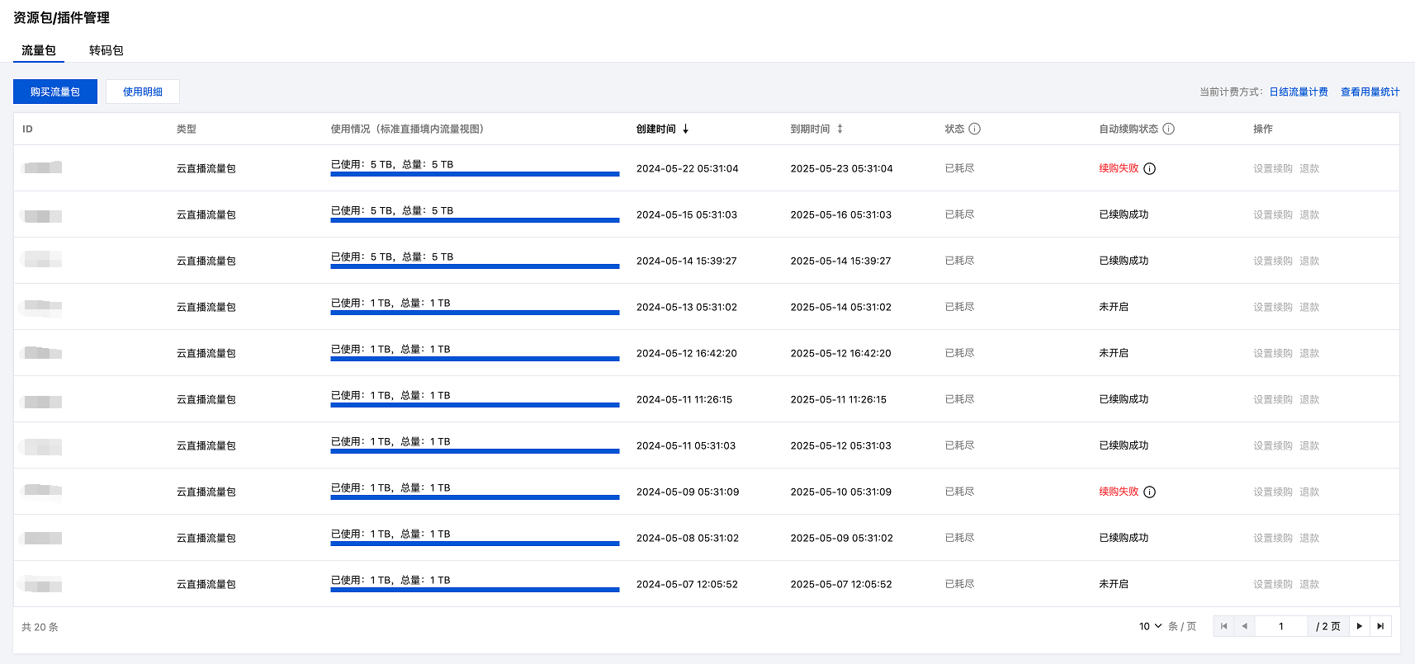The width and height of the screenshot is (1415, 664).
Task: Click the usage progress bar in first row
Action: coord(475,173)
